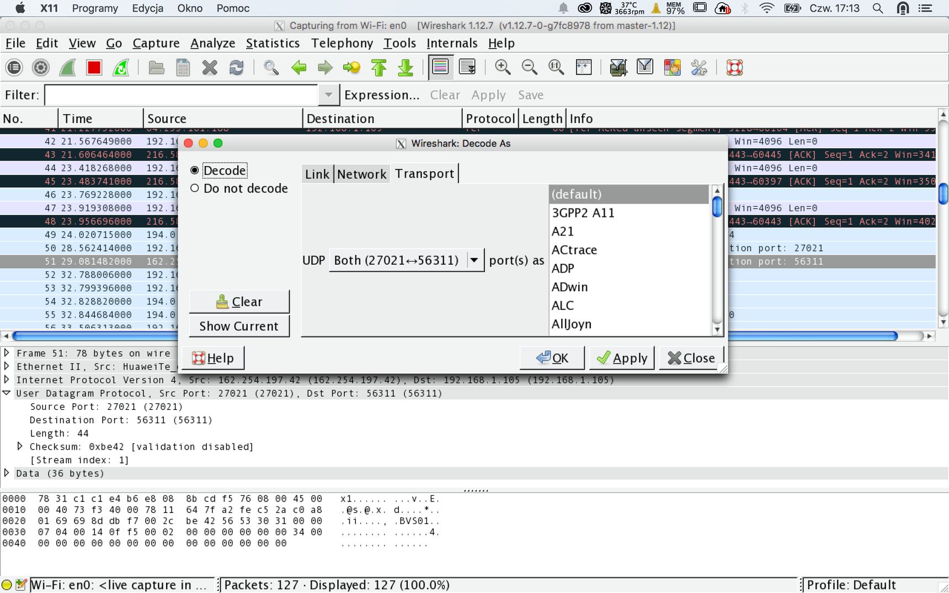The image size is (949, 593).
Task: Switch to the Network tab
Action: (x=362, y=174)
